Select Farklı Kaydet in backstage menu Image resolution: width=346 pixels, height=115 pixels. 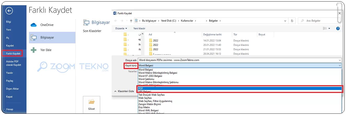coord(13,54)
